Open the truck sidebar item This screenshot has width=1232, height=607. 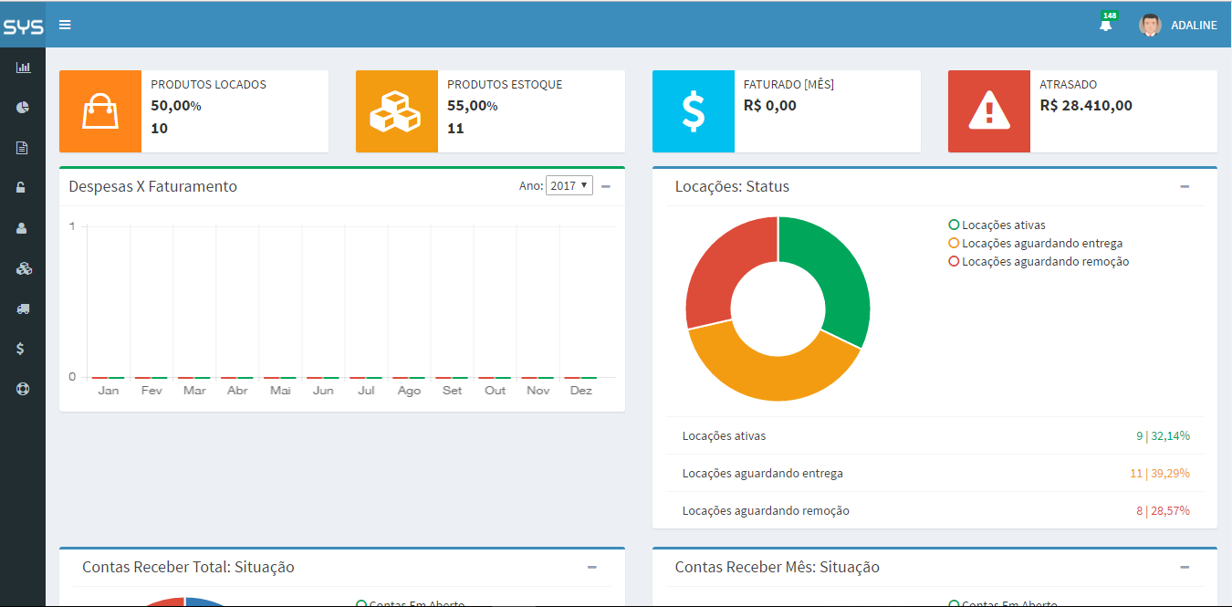(23, 309)
